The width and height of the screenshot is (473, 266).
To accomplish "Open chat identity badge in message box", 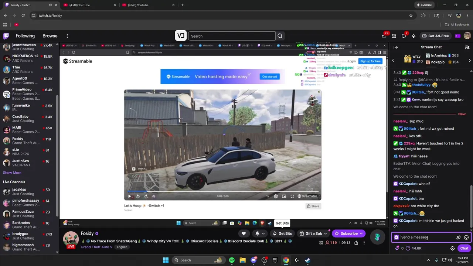I will 397,237.
